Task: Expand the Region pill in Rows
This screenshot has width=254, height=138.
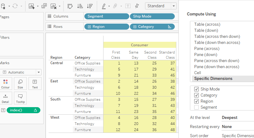Action: [89, 27]
